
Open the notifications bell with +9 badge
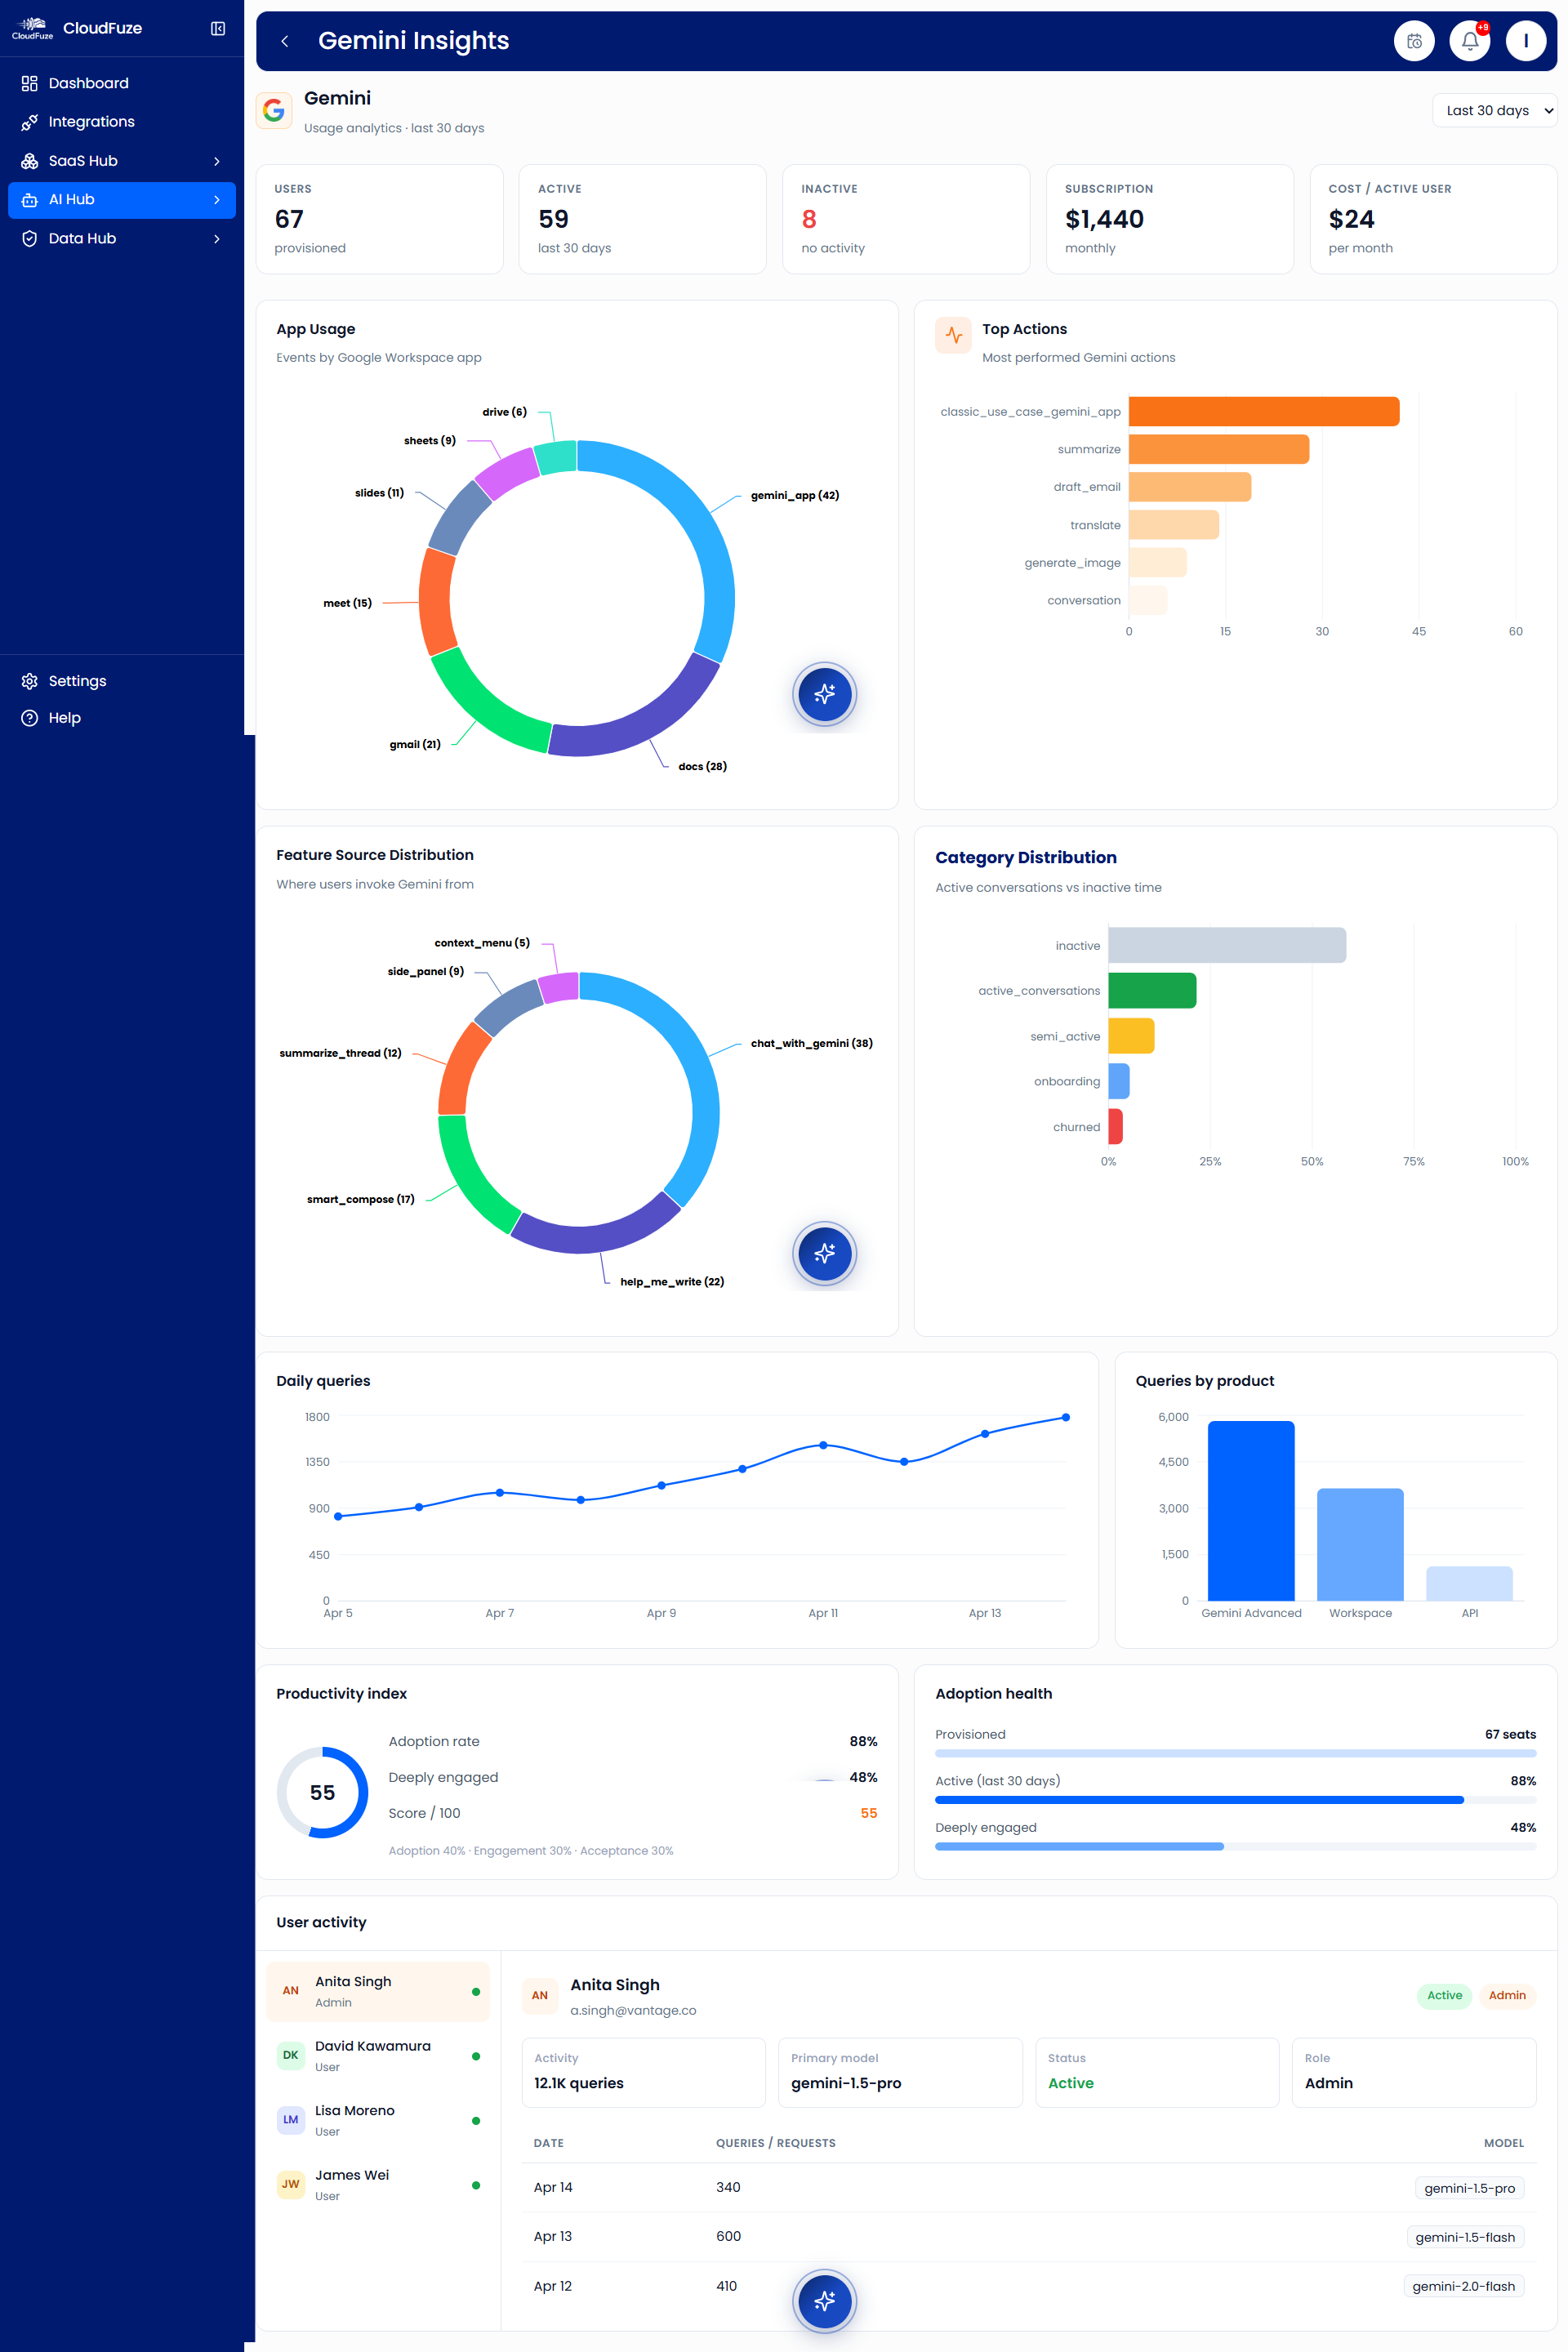1469,41
